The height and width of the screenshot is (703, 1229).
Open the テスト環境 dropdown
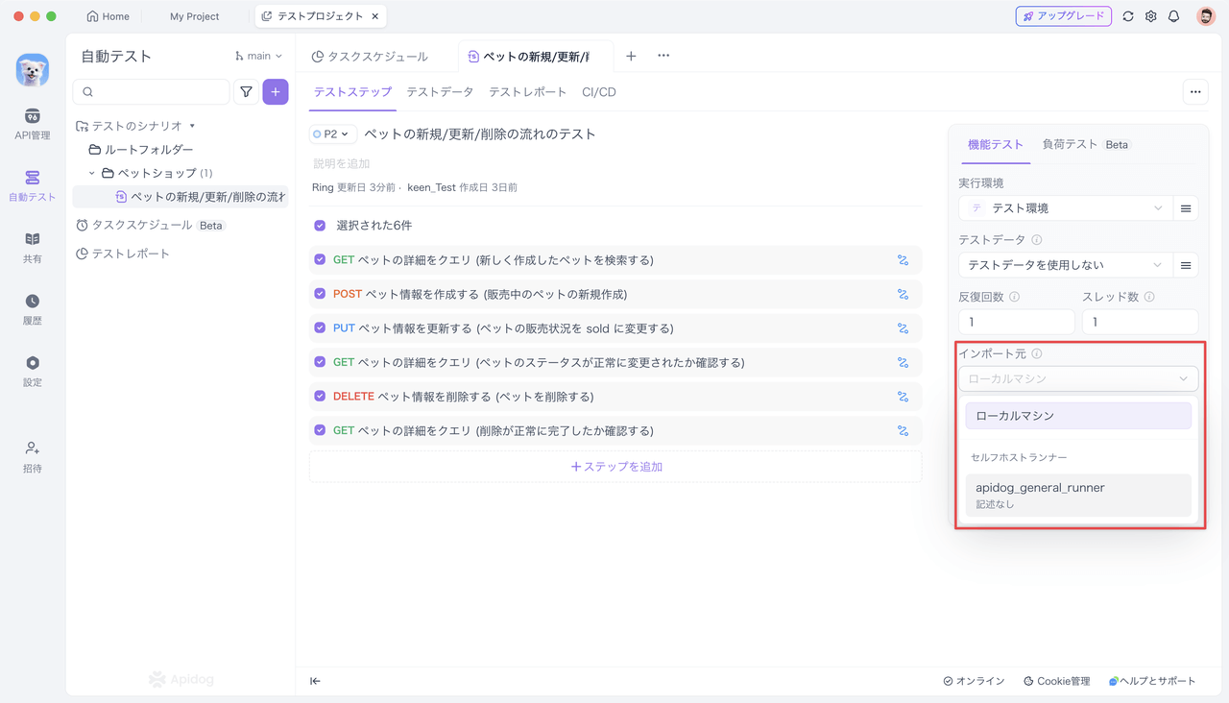click(x=1066, y=208)
